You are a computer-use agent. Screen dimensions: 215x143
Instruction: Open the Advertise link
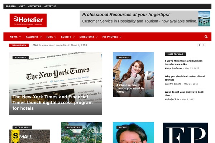pyautogui.click(x=50, y=6)
